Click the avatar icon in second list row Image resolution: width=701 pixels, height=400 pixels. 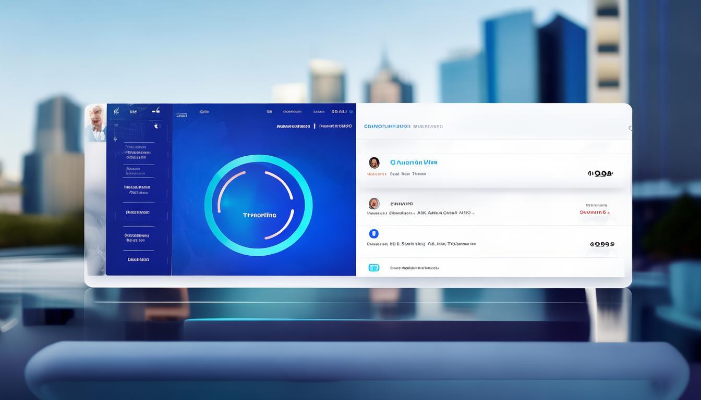374,204
